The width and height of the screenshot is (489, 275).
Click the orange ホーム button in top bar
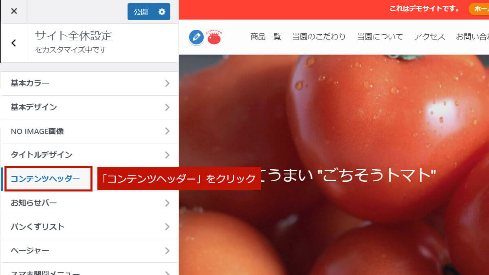(479, 9)
